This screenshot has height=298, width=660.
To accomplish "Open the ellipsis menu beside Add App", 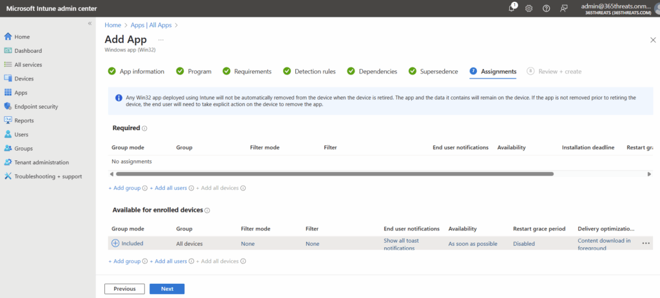I will tap(160, 40).
